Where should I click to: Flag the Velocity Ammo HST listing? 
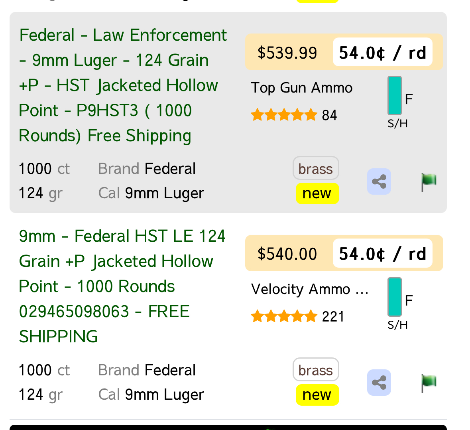click(429, 383)
